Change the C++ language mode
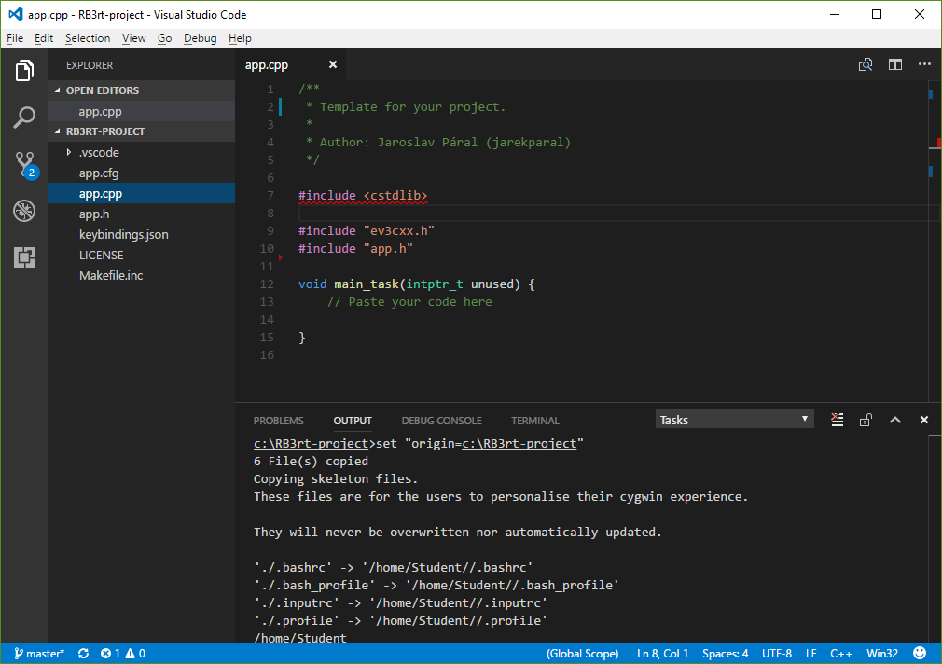This screenshot has height=664, width=942. (841, 653)
